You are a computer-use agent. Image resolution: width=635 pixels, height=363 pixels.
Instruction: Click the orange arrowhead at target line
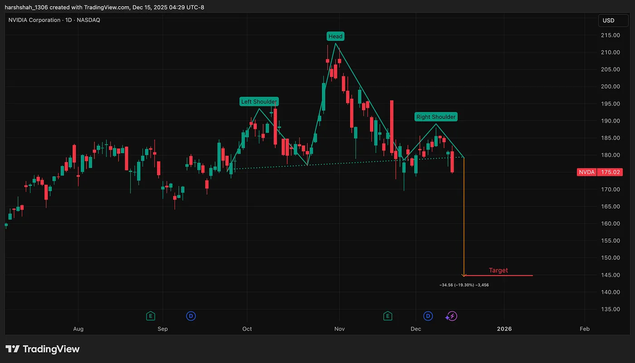[x=464, y=274]
